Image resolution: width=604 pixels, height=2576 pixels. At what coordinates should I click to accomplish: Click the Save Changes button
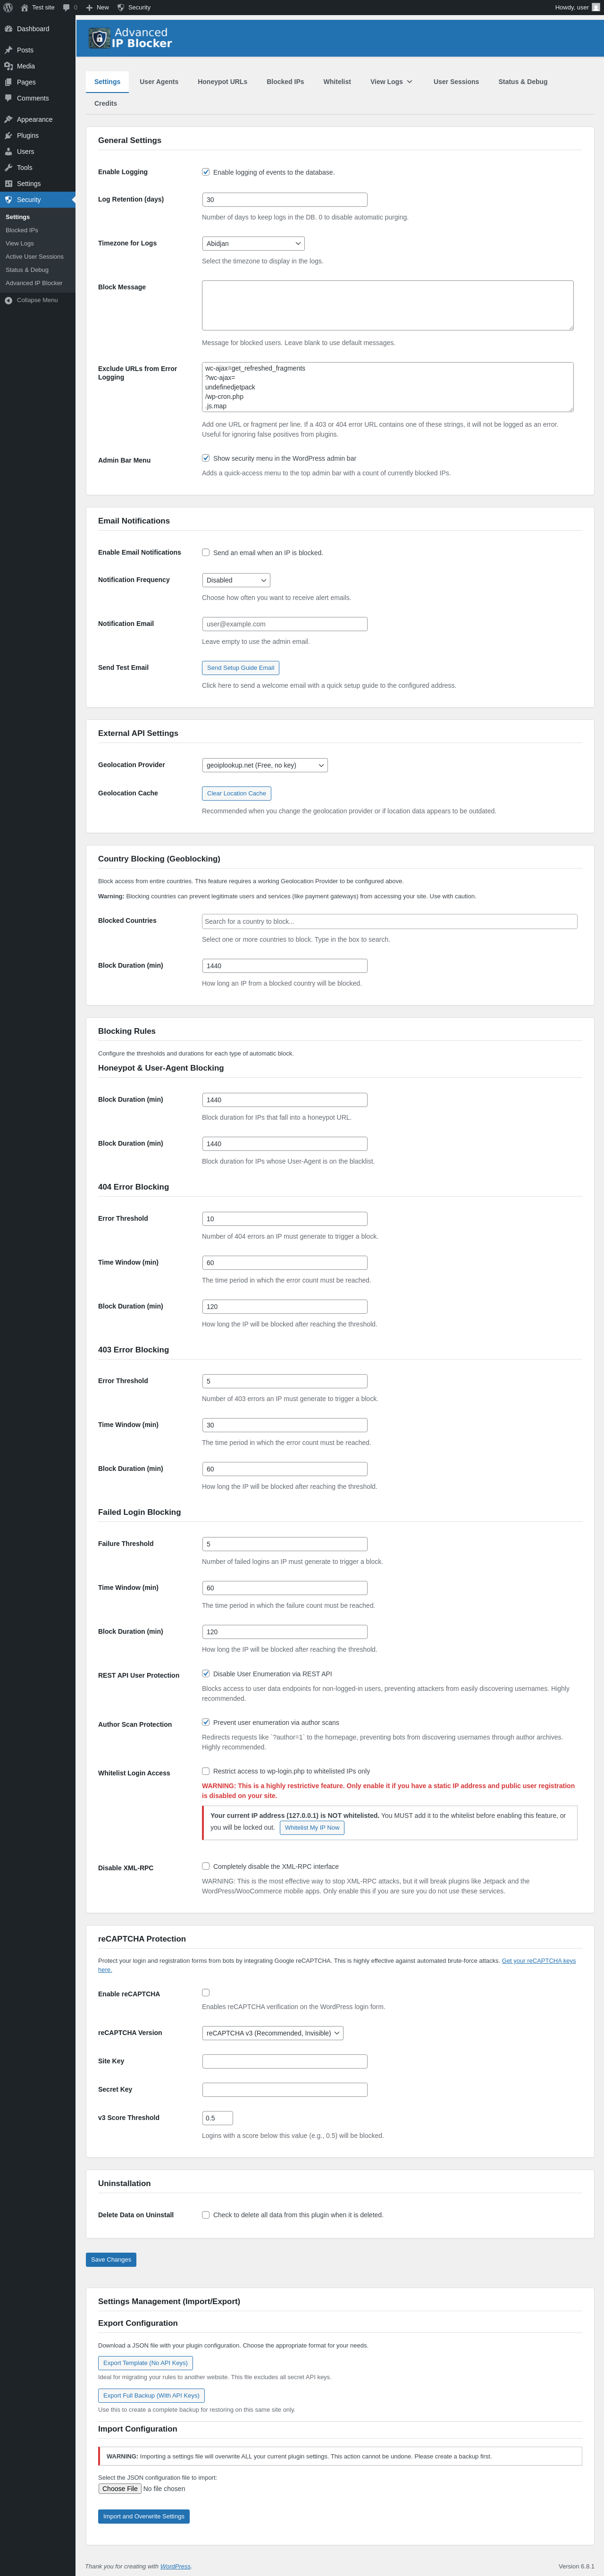tap(111, 2259)
